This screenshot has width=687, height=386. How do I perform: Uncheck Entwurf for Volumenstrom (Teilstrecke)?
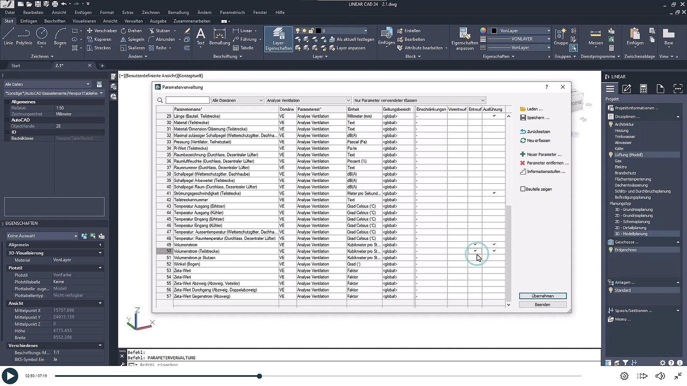point(475,251)
